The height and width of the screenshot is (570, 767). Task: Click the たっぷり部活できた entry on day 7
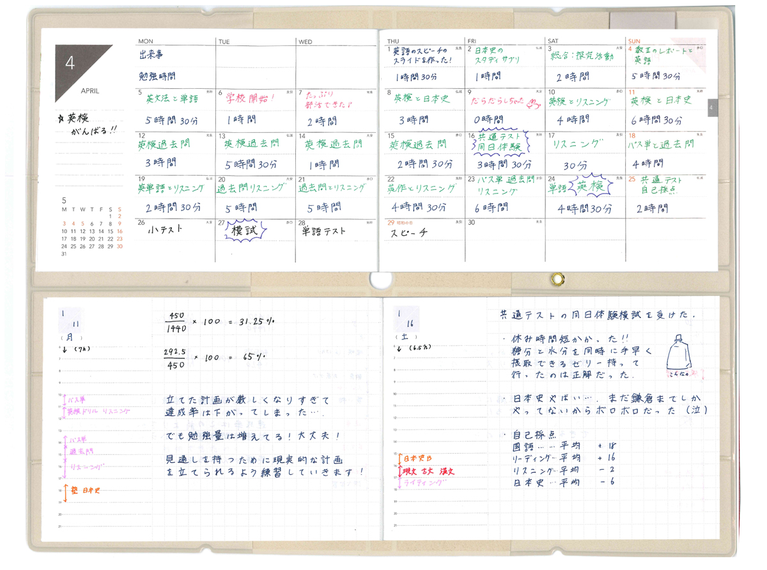click(328, 100)
